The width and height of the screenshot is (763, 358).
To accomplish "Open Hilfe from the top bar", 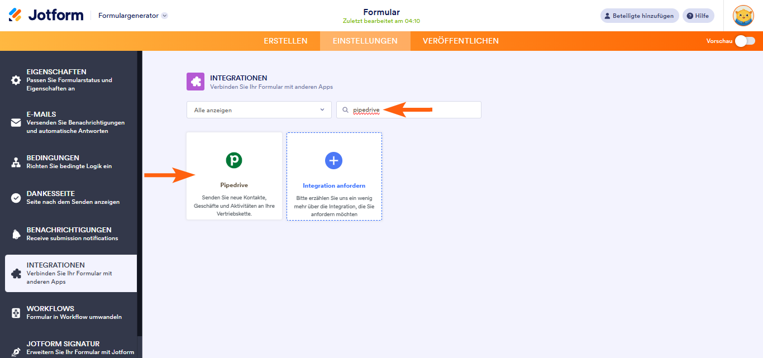I will [x=698, y=15].
